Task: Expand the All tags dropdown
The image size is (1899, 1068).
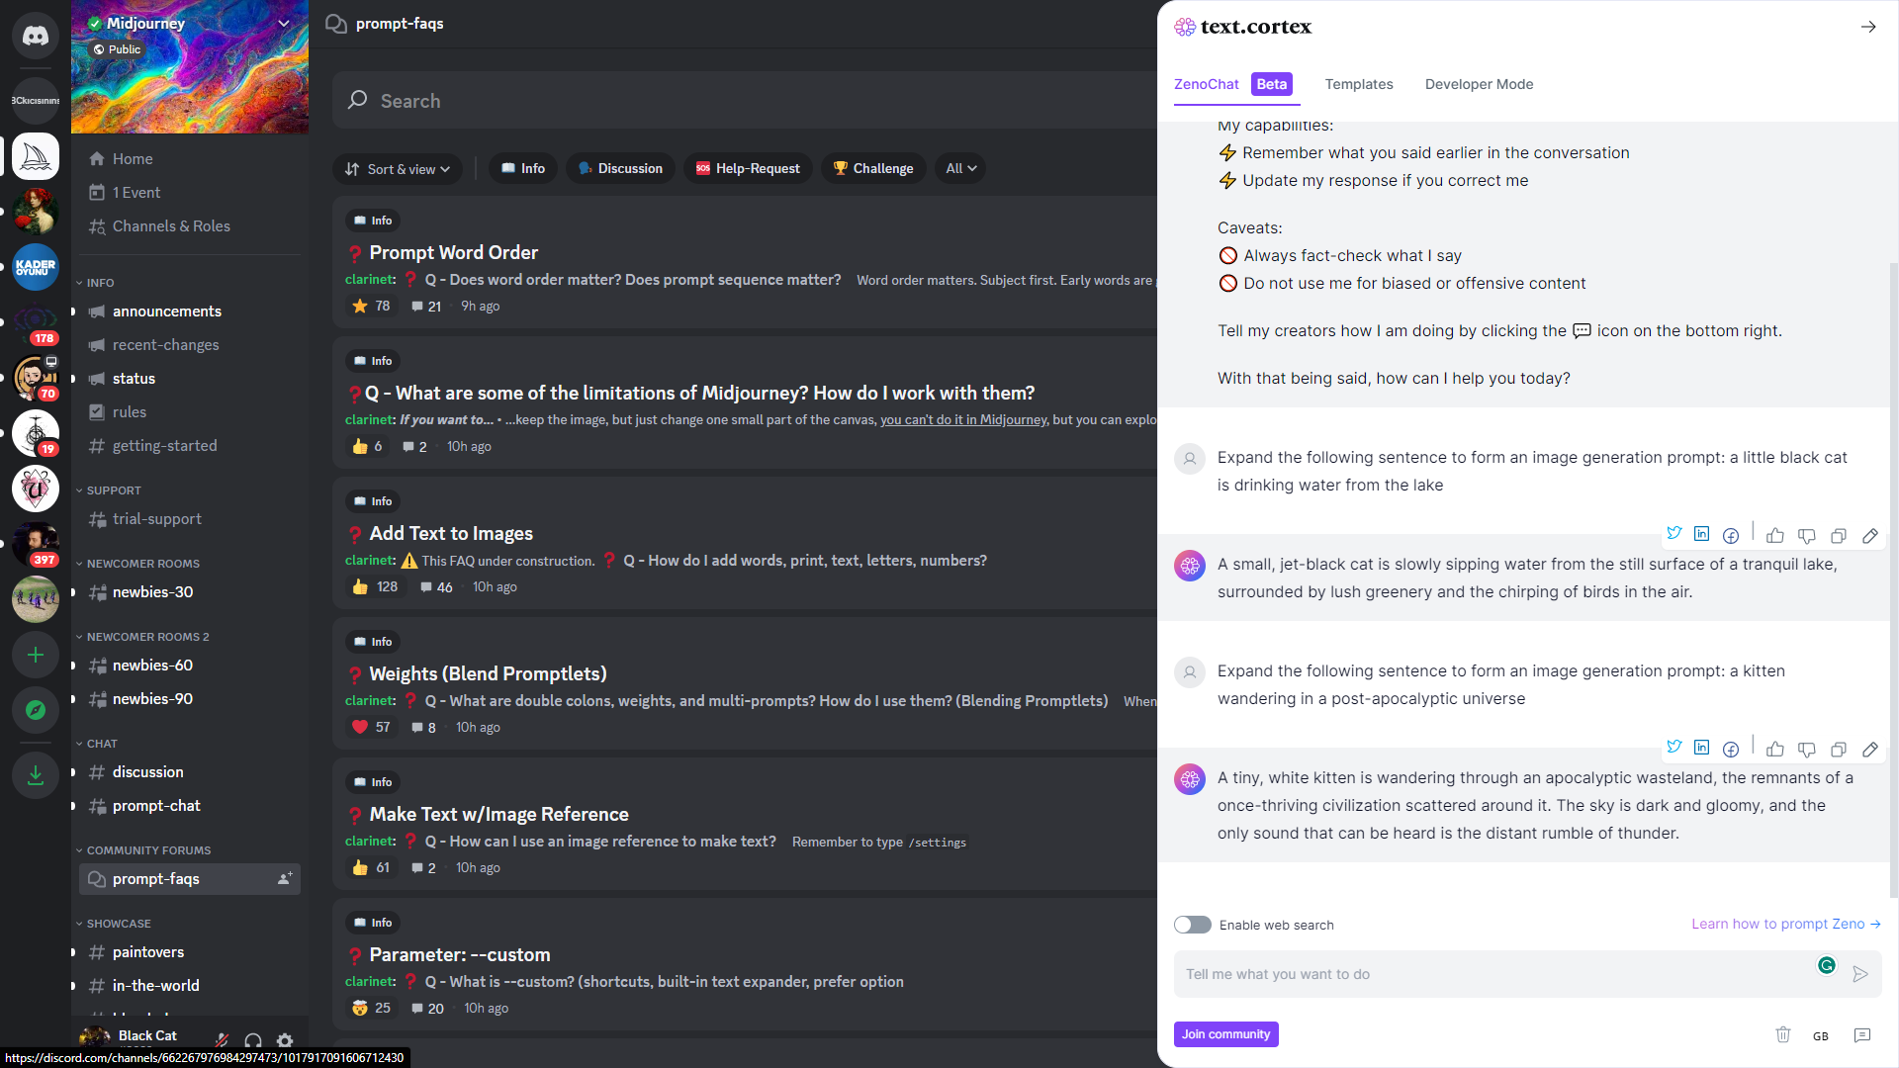Action: [961, 168]
